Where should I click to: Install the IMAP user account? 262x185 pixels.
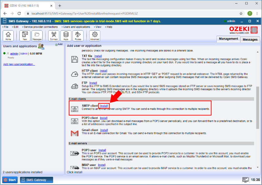[x=102, y=165]
